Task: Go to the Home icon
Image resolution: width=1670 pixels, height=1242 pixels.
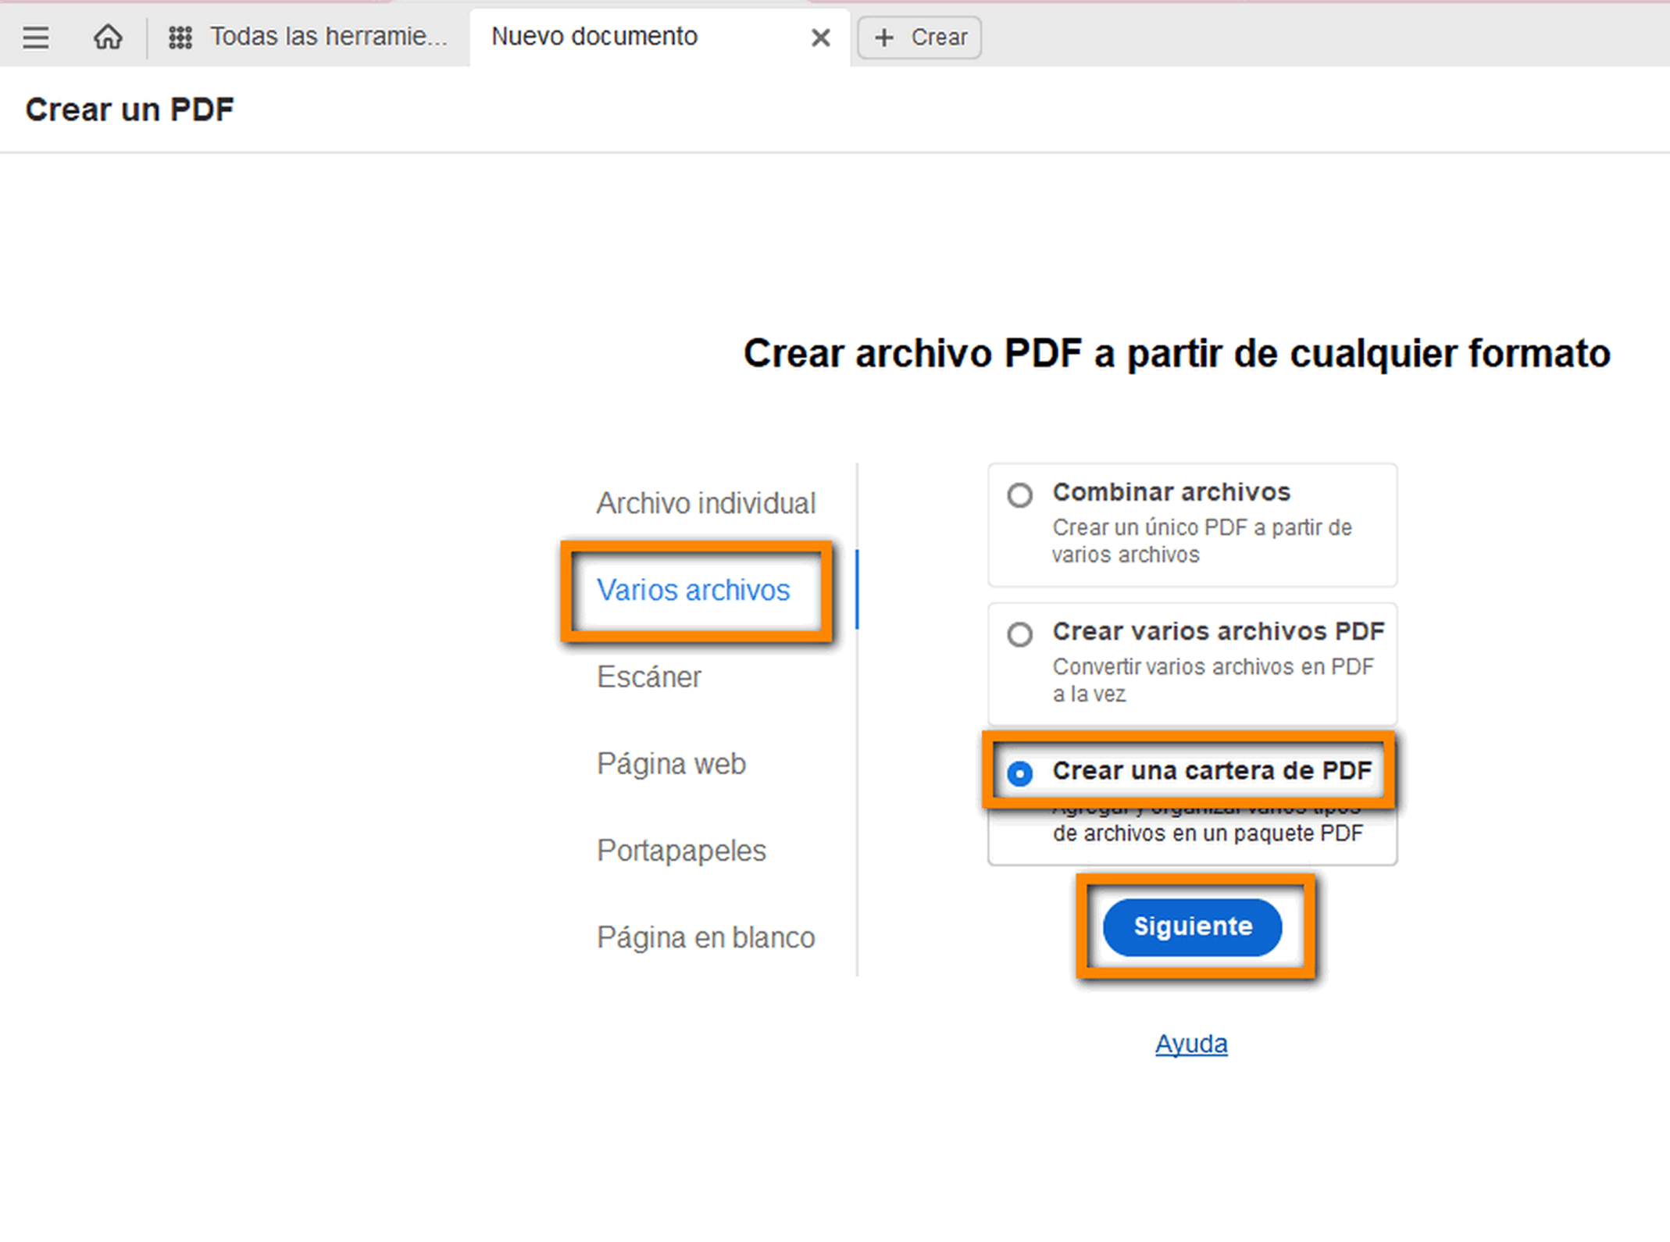Action: tap(108, 37)
